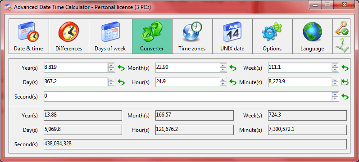Open the Days of week tab
This screenshot has height=162, width=359.
110,36
